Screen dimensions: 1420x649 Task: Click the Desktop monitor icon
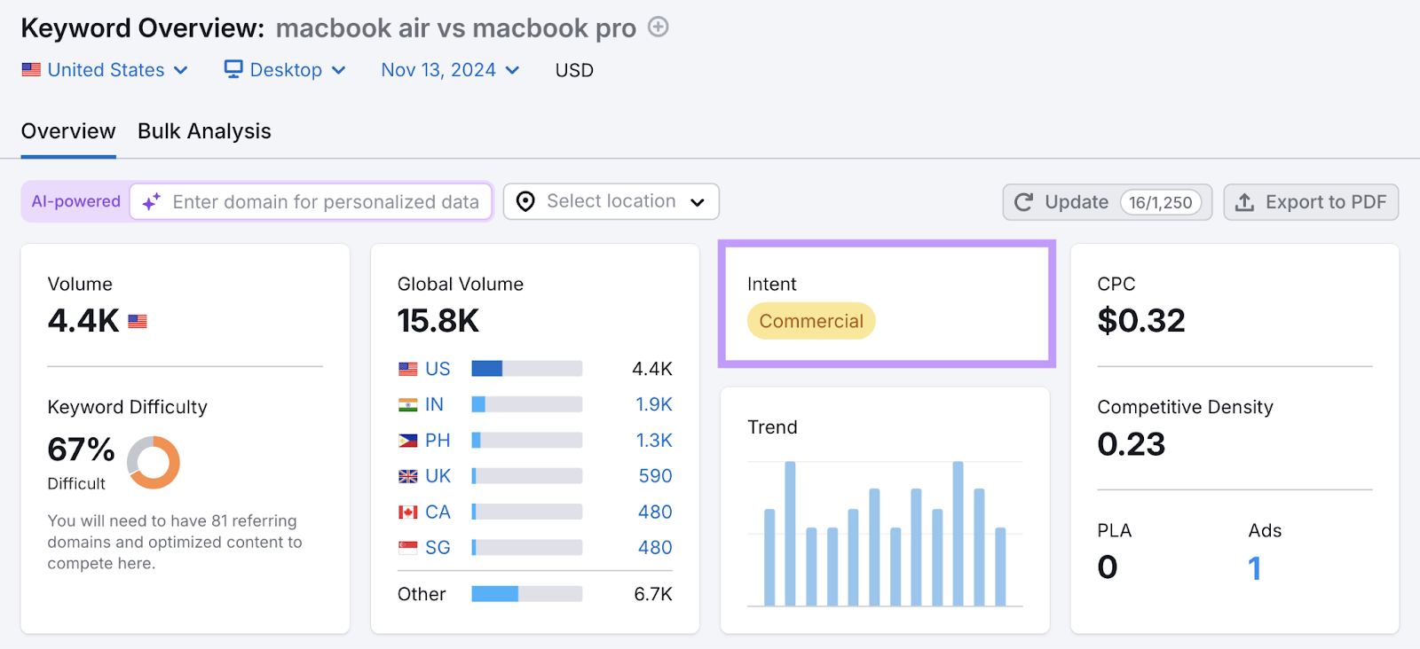point(233,69)
